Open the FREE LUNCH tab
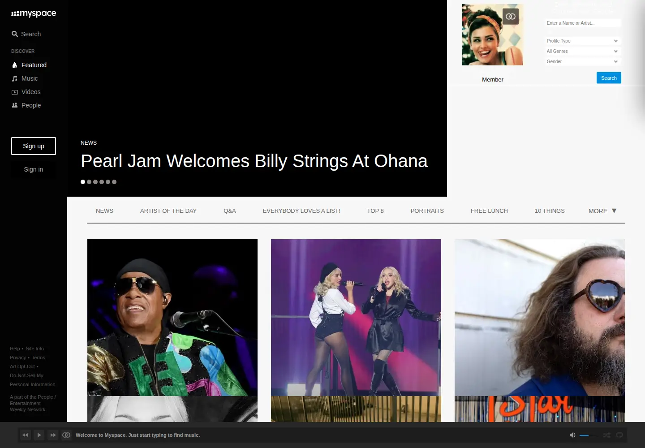The height and width of the screenshot is (448, 645). click(489, 211)
